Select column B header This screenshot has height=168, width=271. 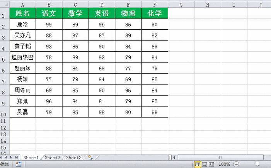click(x=49, y=5)
